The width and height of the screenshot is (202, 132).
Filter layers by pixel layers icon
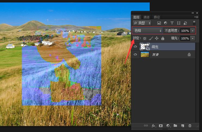point(159,23)
